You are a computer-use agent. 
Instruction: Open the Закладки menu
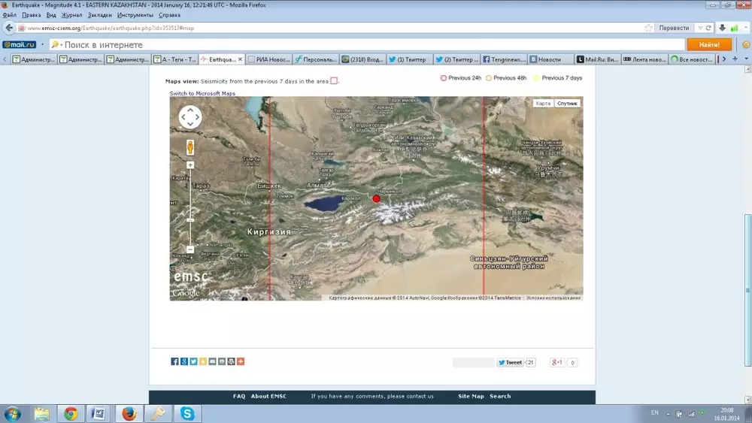pyautogui.click(x=100, y=15)
